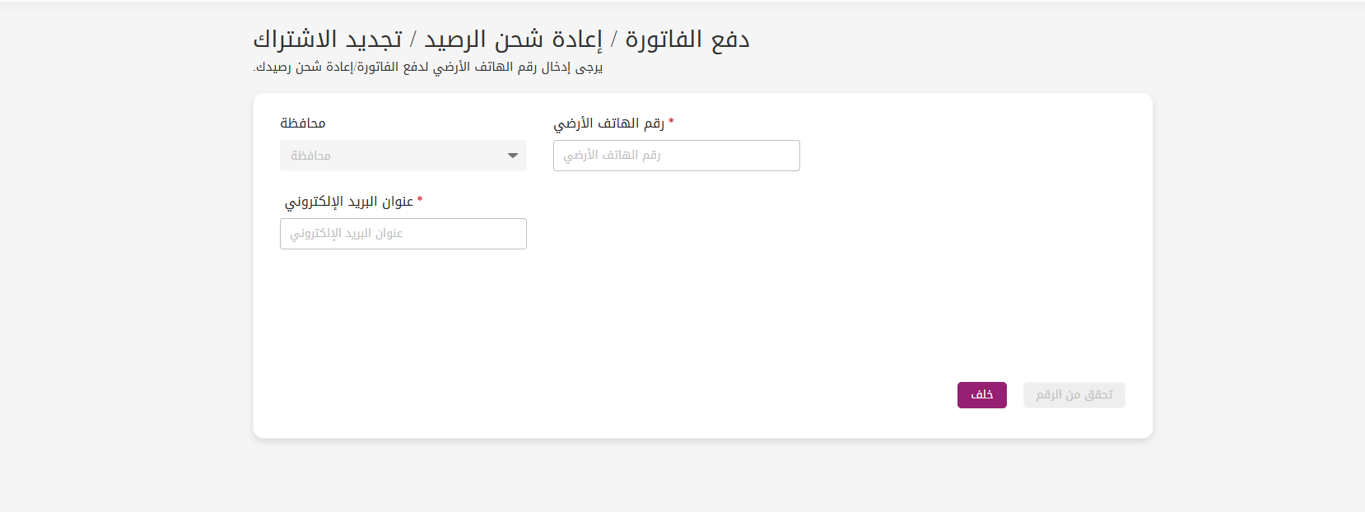
Task: Click دفع الفاتورة in the page heading
Action: click(687, 40)
